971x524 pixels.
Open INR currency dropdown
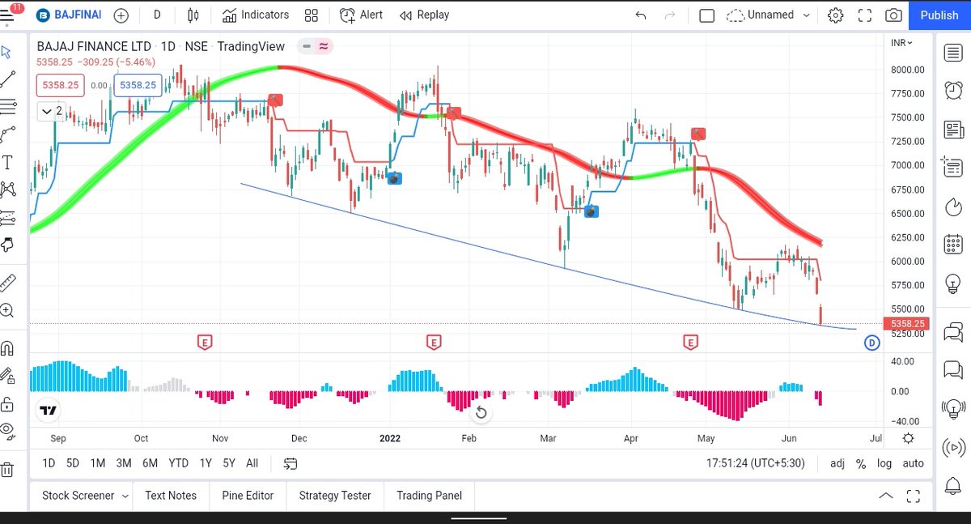click(901, 43)
